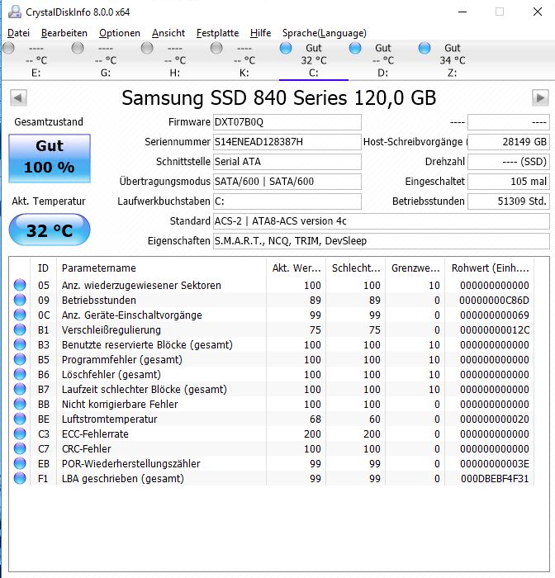Click Host-Schreibvorgänge value 28149 GB
This screenshot has width=555, height=578.
tap(509, 142)
